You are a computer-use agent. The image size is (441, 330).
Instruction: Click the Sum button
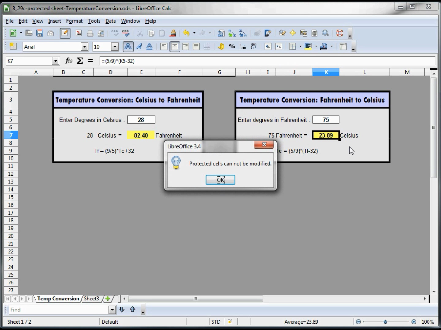pos(80,61)
